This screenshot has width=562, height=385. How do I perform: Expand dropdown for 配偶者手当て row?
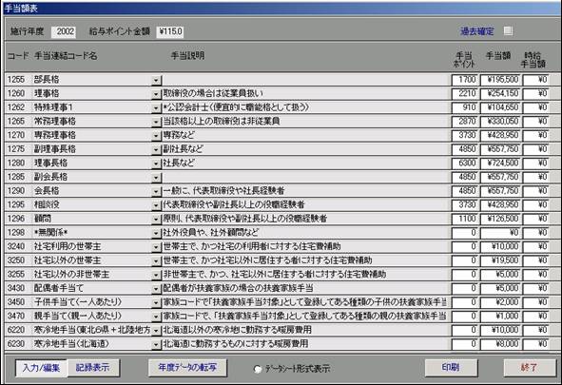point(156,289)
